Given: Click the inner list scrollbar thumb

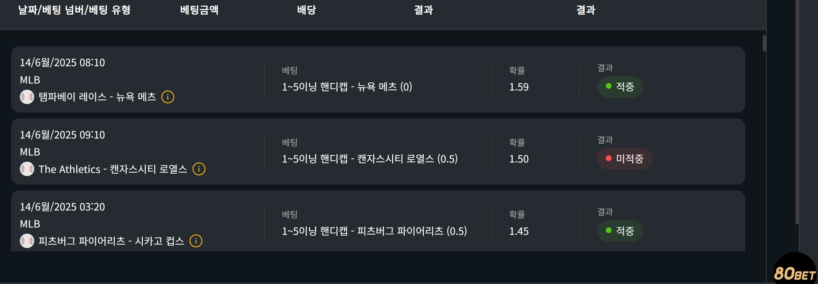Looking at the screenshot, I should click(764, 43).
